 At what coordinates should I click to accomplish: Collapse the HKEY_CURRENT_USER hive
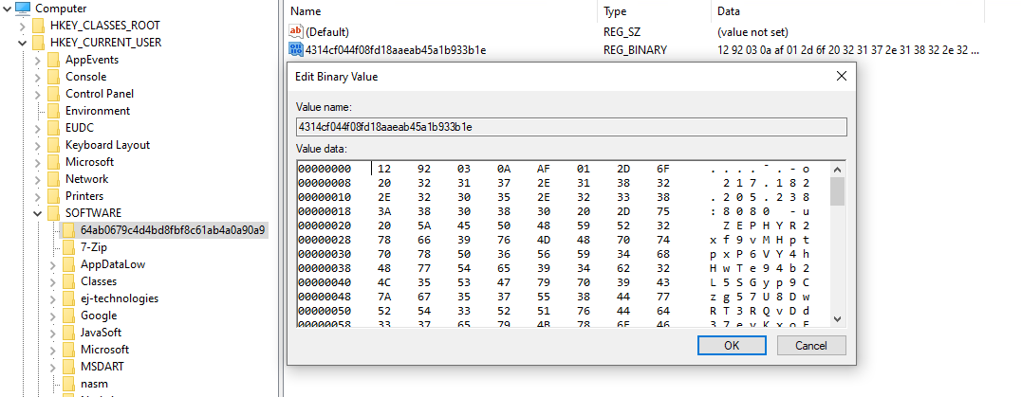[x=23, y=43]
